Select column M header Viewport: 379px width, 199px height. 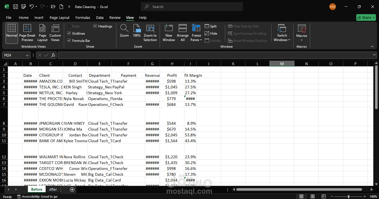click(282, 64)
